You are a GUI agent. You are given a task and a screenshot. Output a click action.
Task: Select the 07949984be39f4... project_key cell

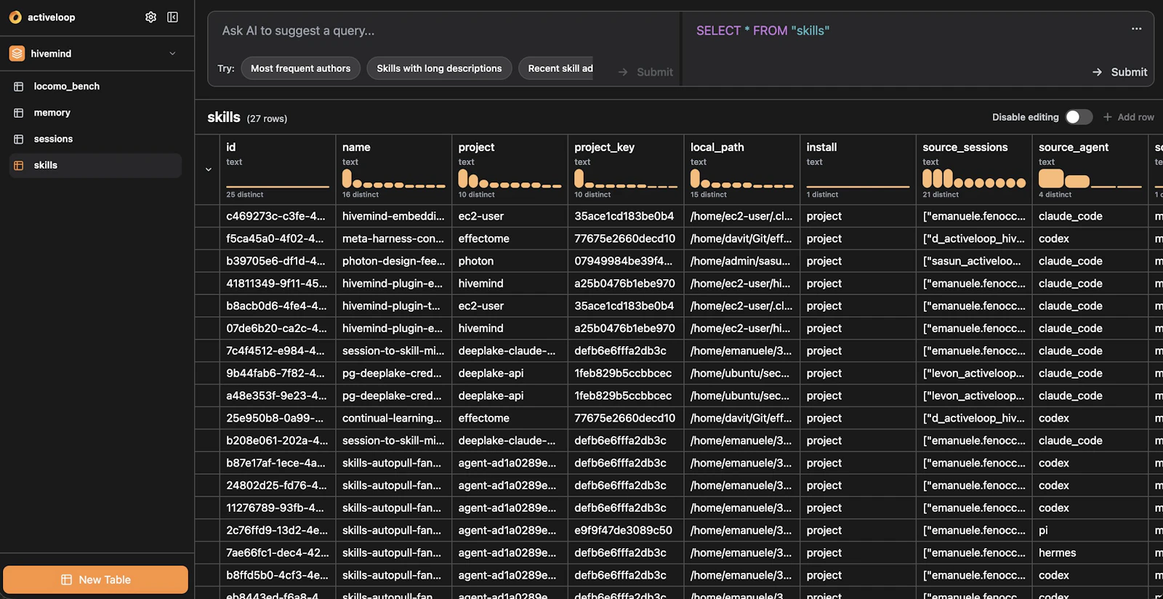pos(625,261)
